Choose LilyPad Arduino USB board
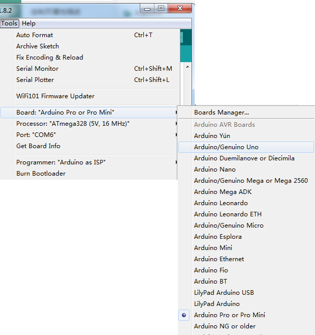The height and width of the screenshot is (335, 315). [x=246, y=293]
